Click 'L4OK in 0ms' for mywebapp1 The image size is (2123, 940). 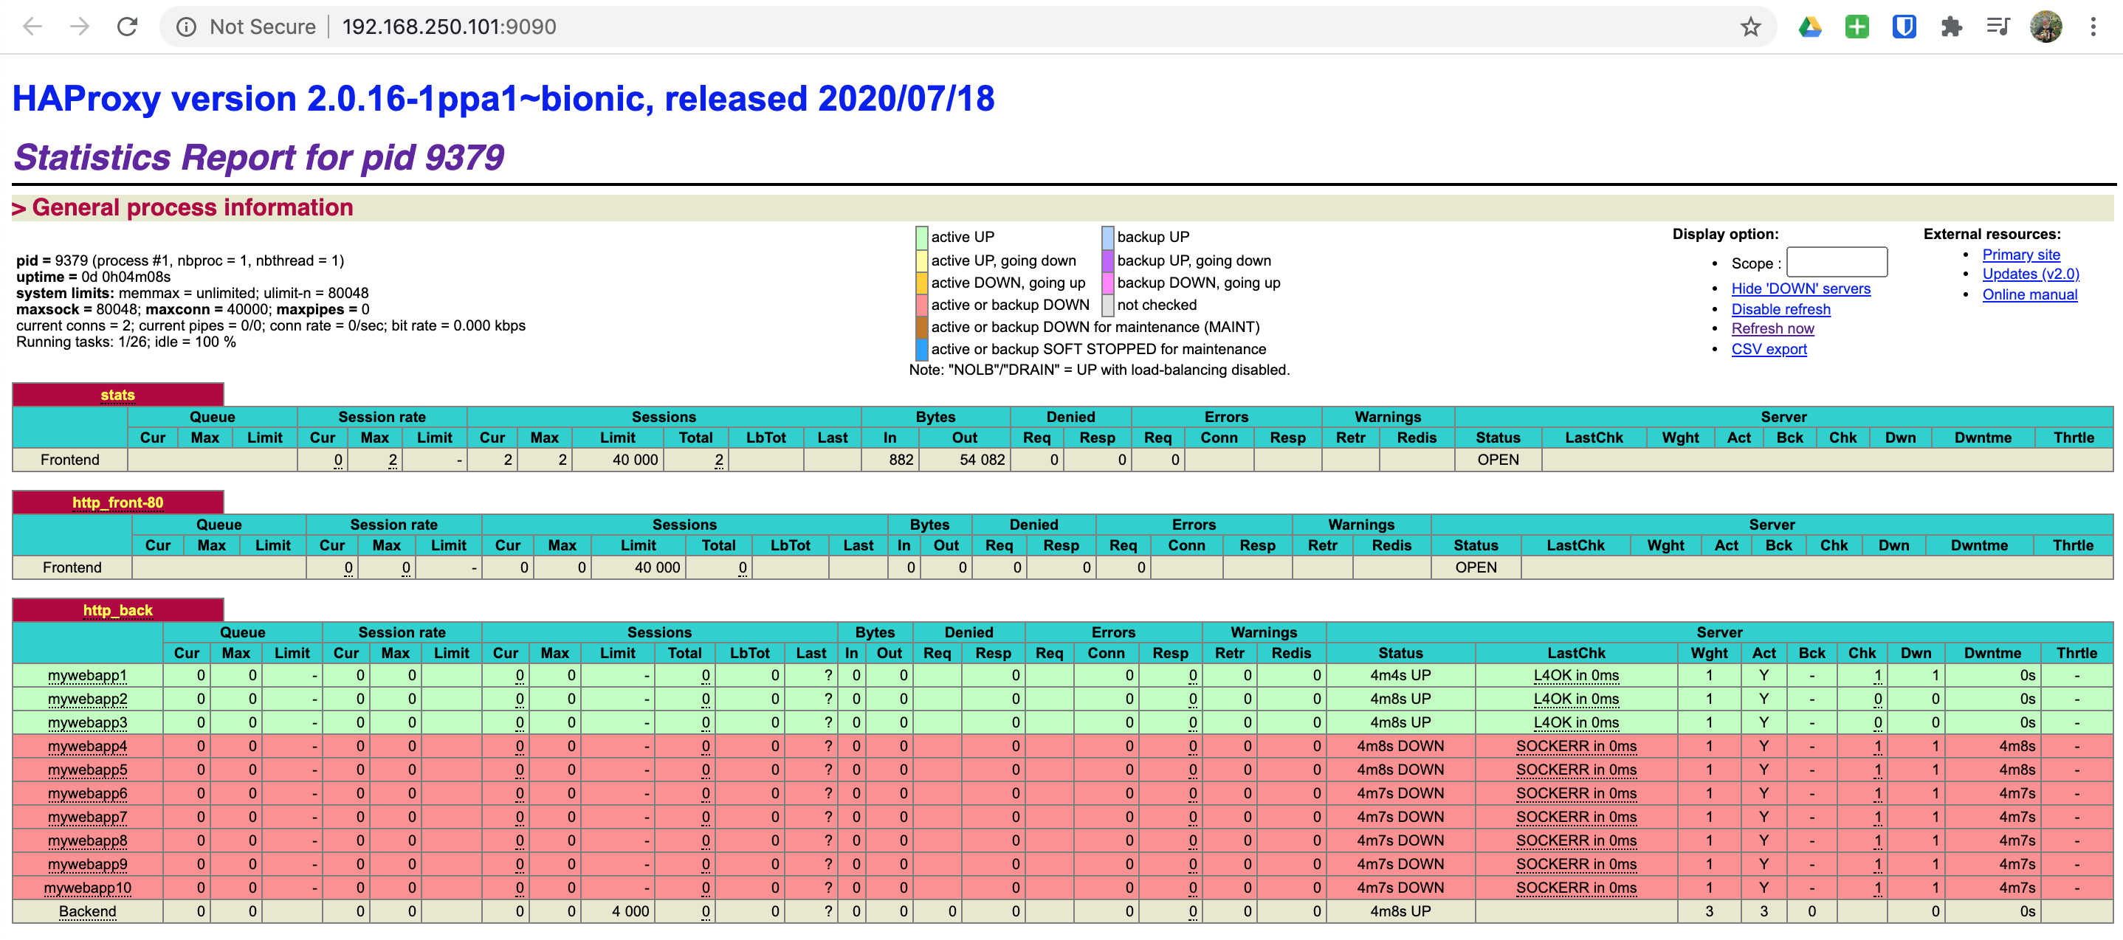click(x=1576, y=676)
